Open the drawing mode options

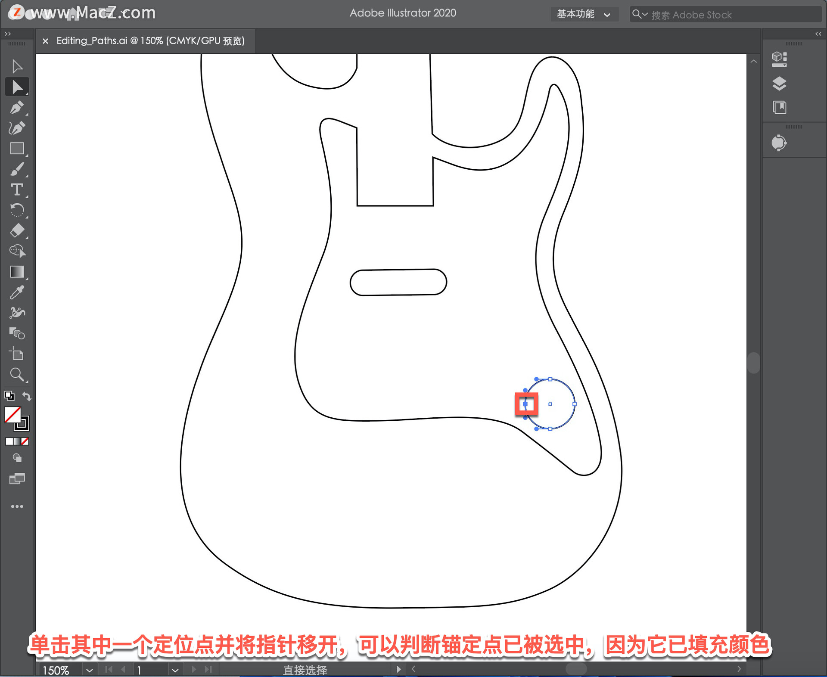pyautogui.click(x=17, y=458)
